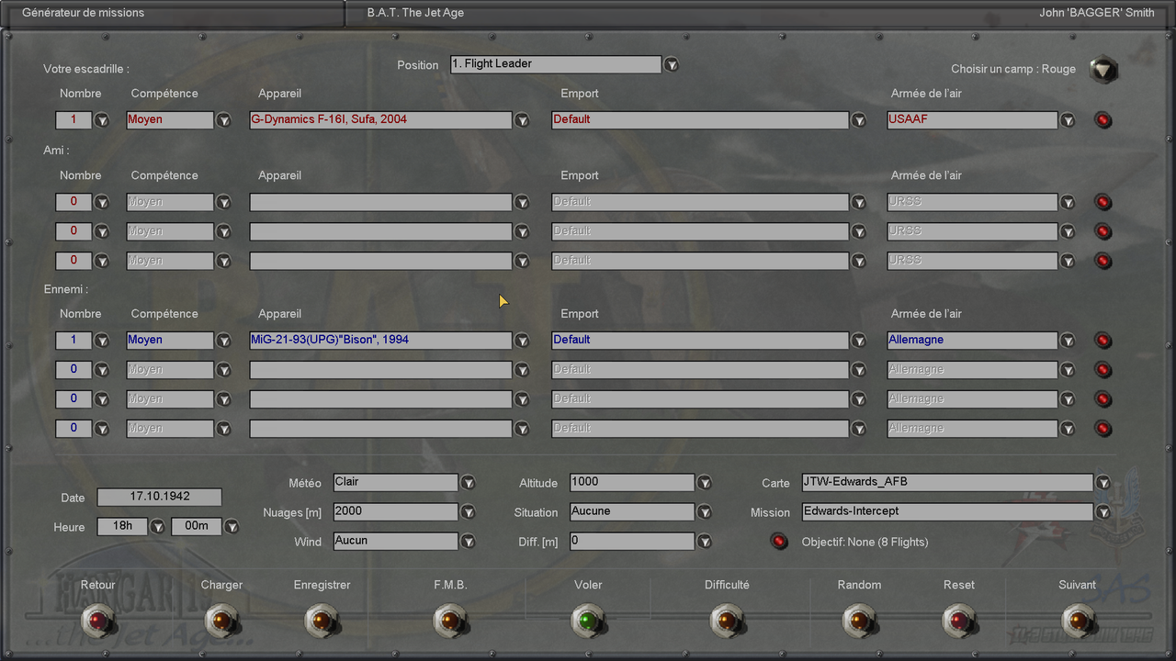Click the Charger load button

[221, 621]
